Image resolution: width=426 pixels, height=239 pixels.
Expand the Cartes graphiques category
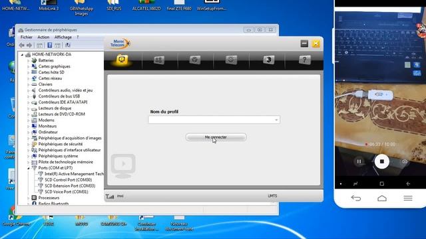[x=28, y=66]
